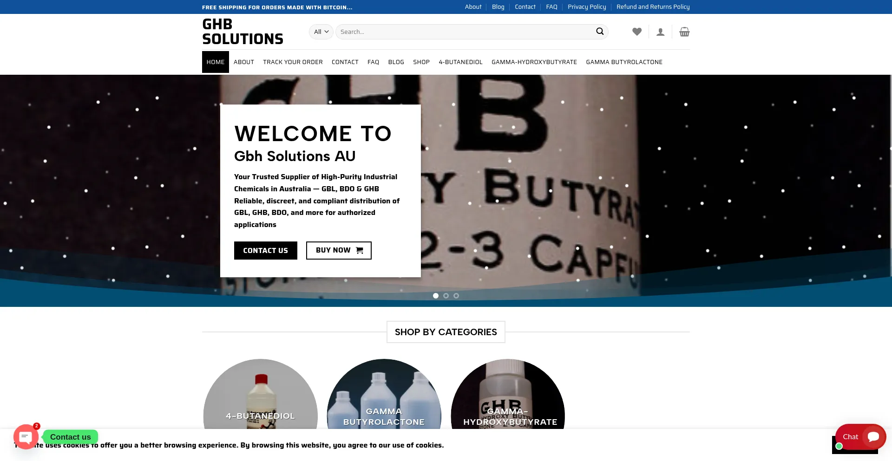Open the red Chat widget

pos(860,436)
